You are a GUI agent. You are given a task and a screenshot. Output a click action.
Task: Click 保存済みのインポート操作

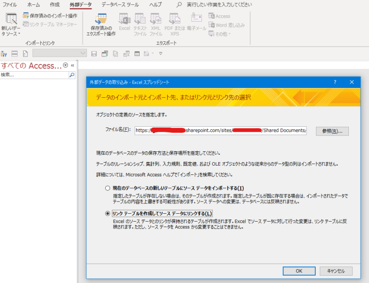[50, 16]
